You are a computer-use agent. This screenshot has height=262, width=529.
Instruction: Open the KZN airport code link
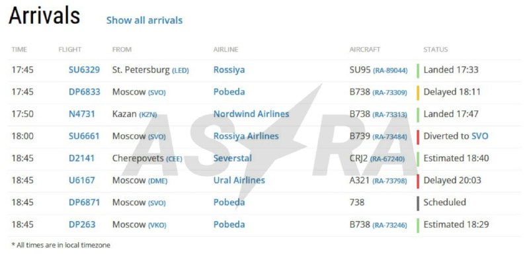tap(148, 115)
